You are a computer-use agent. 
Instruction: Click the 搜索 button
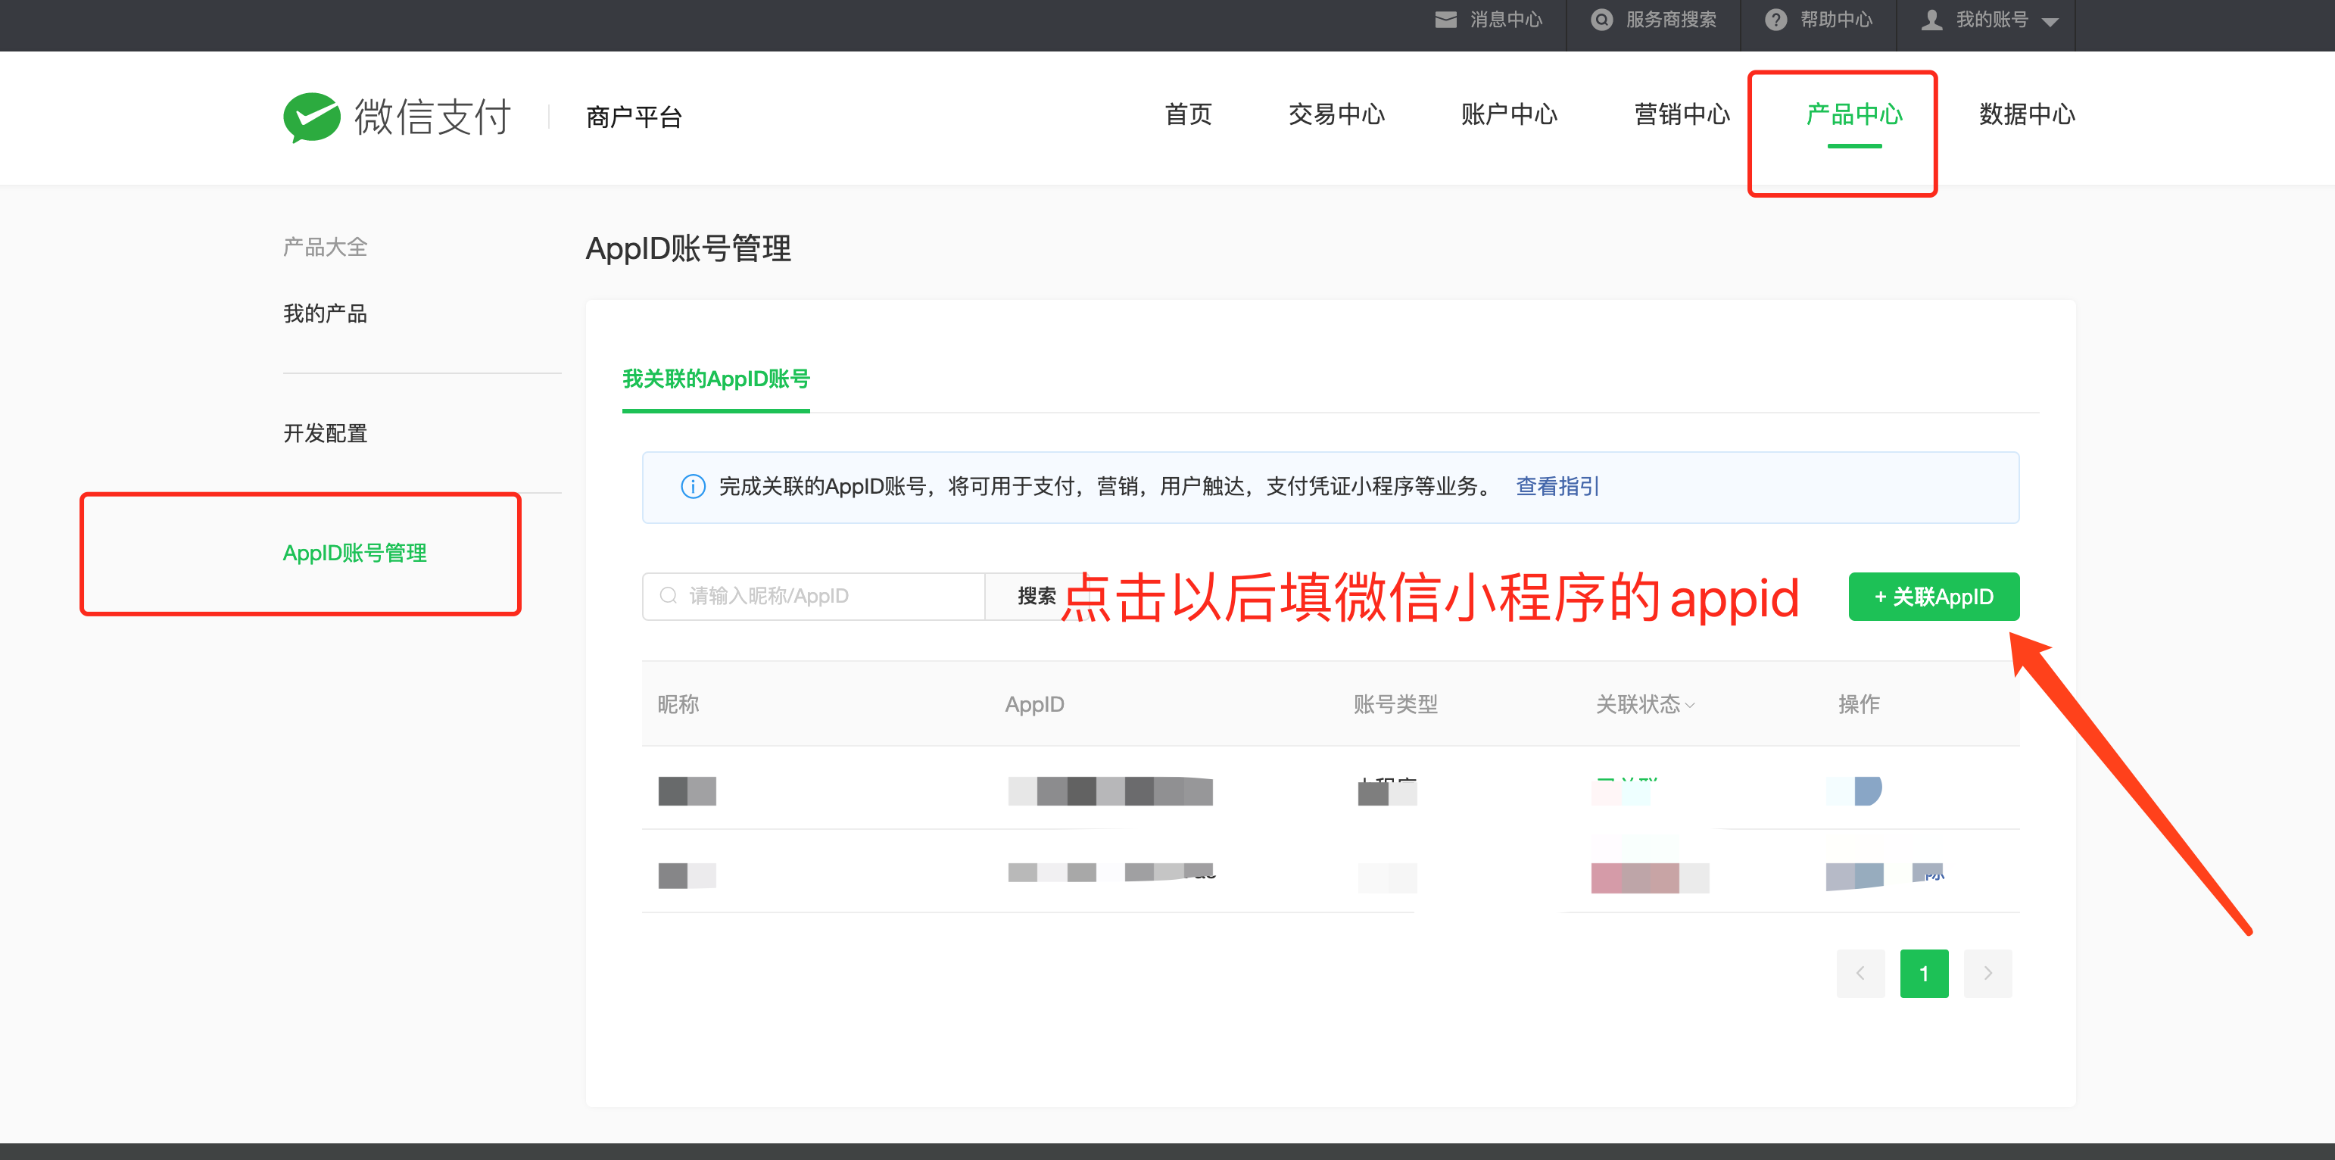[x=1036, y=595]
